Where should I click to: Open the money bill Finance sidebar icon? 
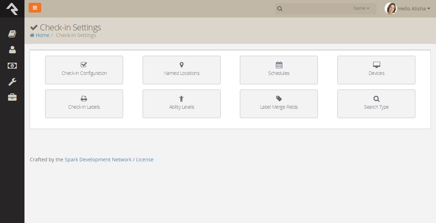click(12, 66)
